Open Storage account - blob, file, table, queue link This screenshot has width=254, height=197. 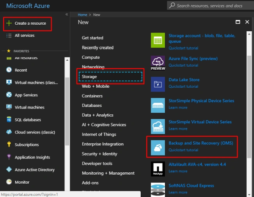[x=202, y=38]
